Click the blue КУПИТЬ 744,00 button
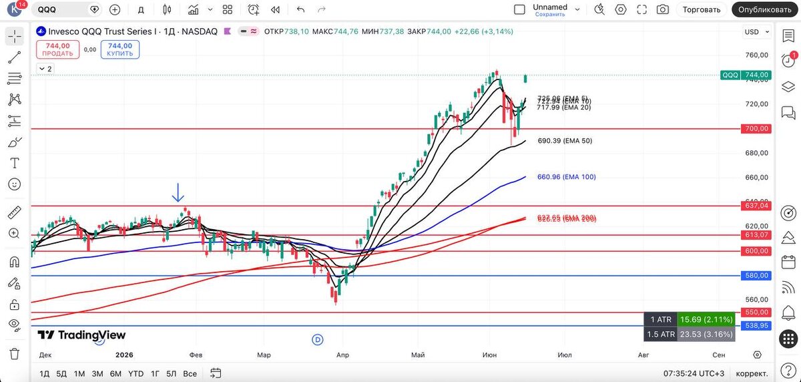 tap(120, 49)
